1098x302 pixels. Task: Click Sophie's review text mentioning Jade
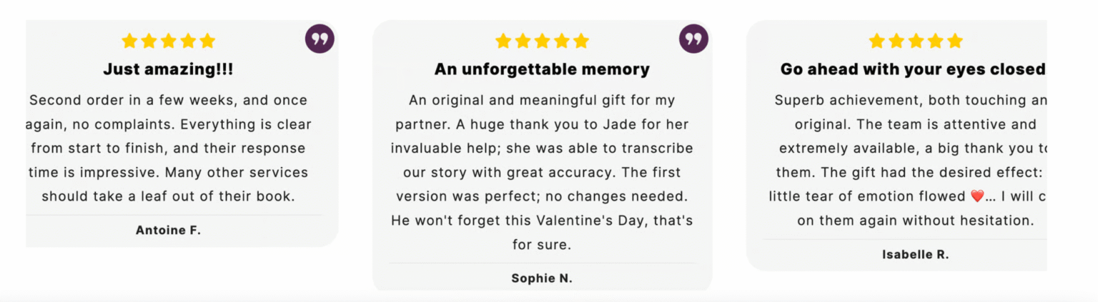click(542, 172)
